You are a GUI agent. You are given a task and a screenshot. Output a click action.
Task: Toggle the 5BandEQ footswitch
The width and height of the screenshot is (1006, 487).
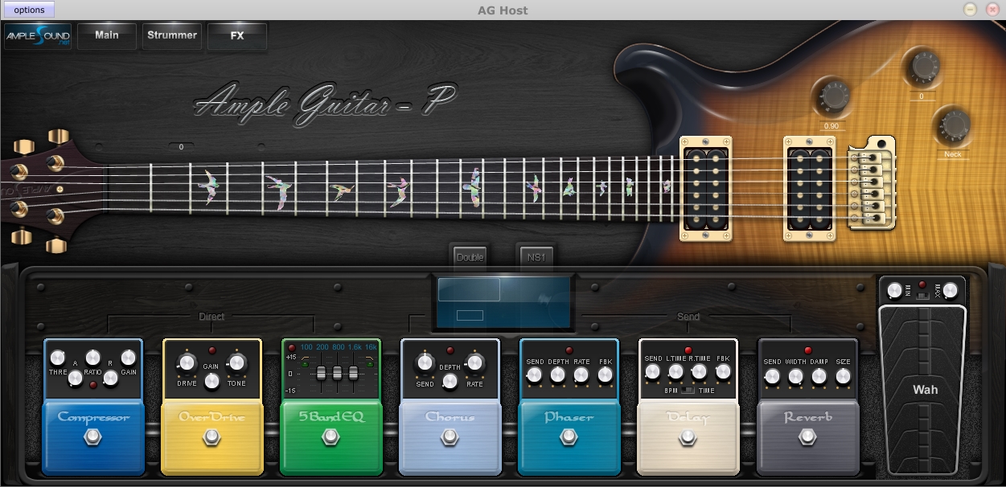click(331, 437)
